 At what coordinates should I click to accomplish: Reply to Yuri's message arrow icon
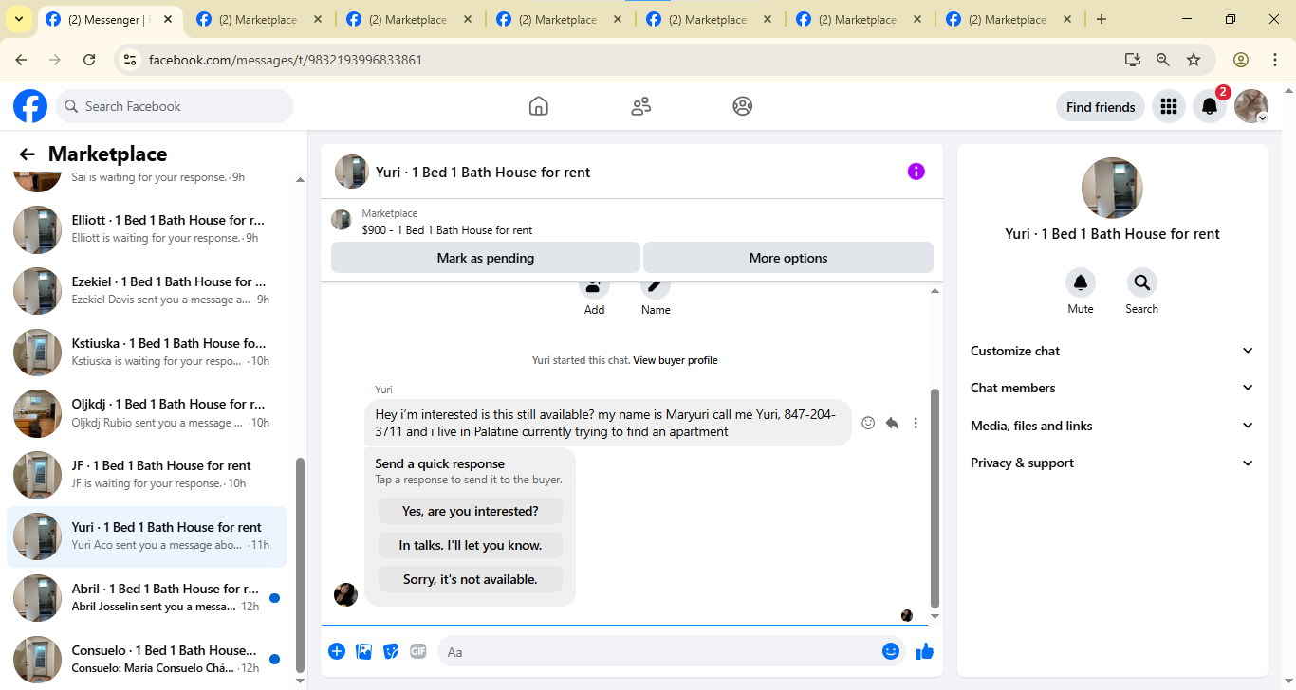[892, 423]
